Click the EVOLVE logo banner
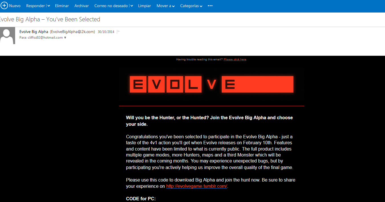 [x=211, y=84]
